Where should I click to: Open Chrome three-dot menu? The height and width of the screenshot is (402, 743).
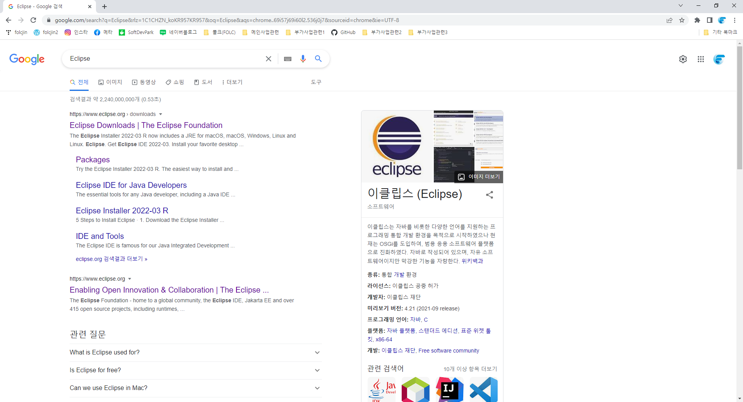click(x=734, y=20)
